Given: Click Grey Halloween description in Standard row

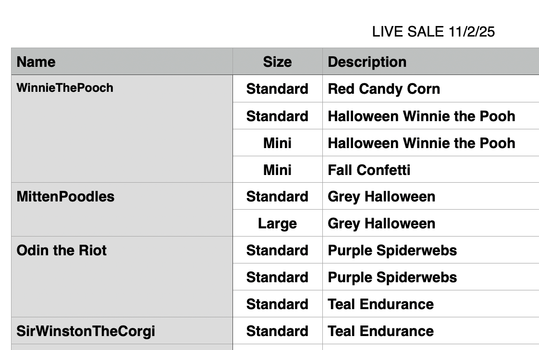Looking at the screenshot, I should (381, 197).
